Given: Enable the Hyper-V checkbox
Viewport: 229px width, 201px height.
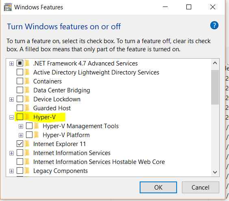Looking at the screenshot, I should click(x=20, y=117).
